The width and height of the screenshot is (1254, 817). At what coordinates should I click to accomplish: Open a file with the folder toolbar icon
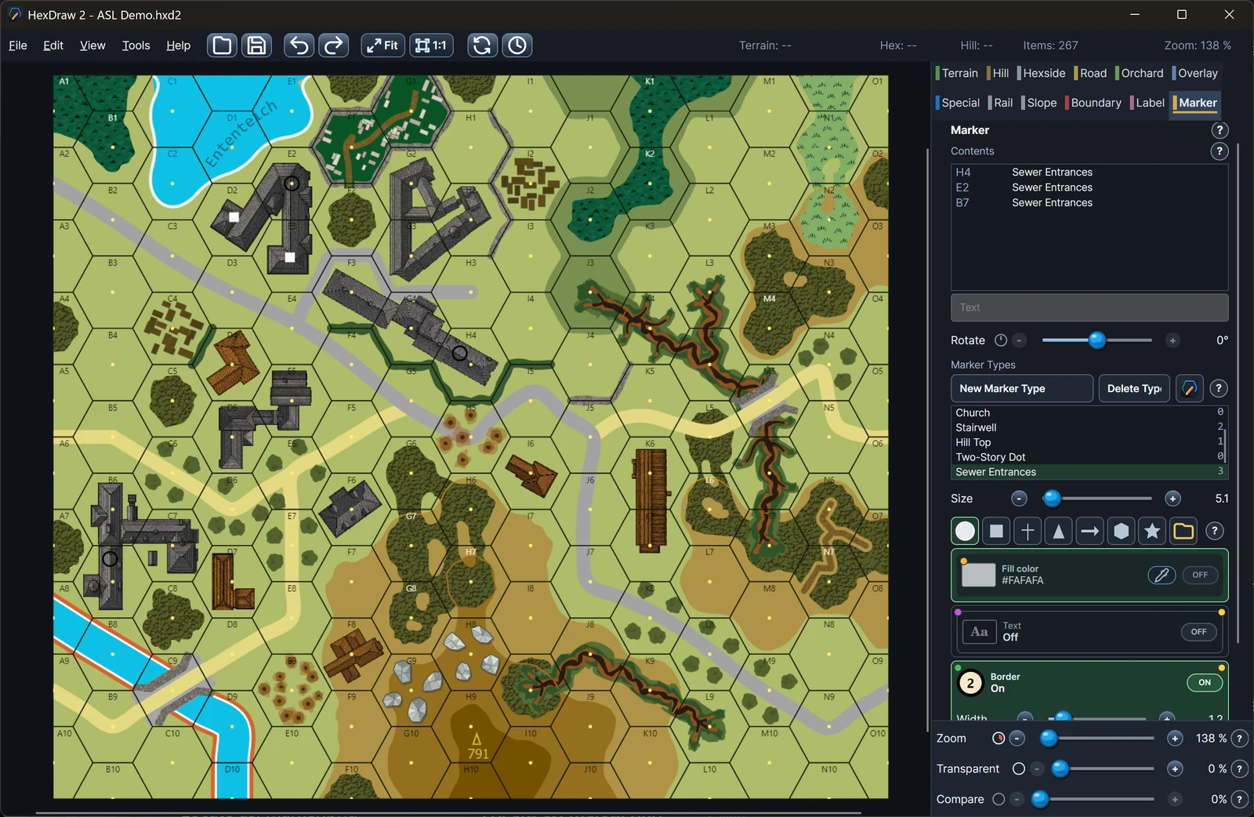click(x=223, y=45)
